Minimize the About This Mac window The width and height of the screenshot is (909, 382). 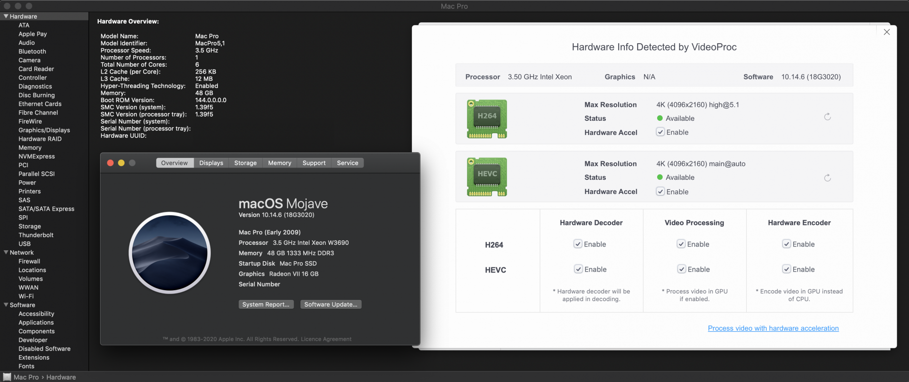pyautogui.click(x=121, y=163)
